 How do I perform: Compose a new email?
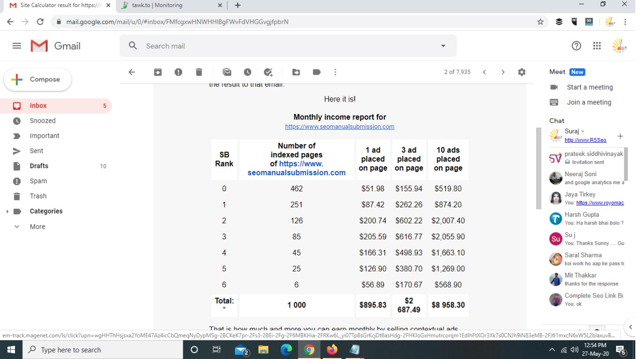tap(38, 79)
